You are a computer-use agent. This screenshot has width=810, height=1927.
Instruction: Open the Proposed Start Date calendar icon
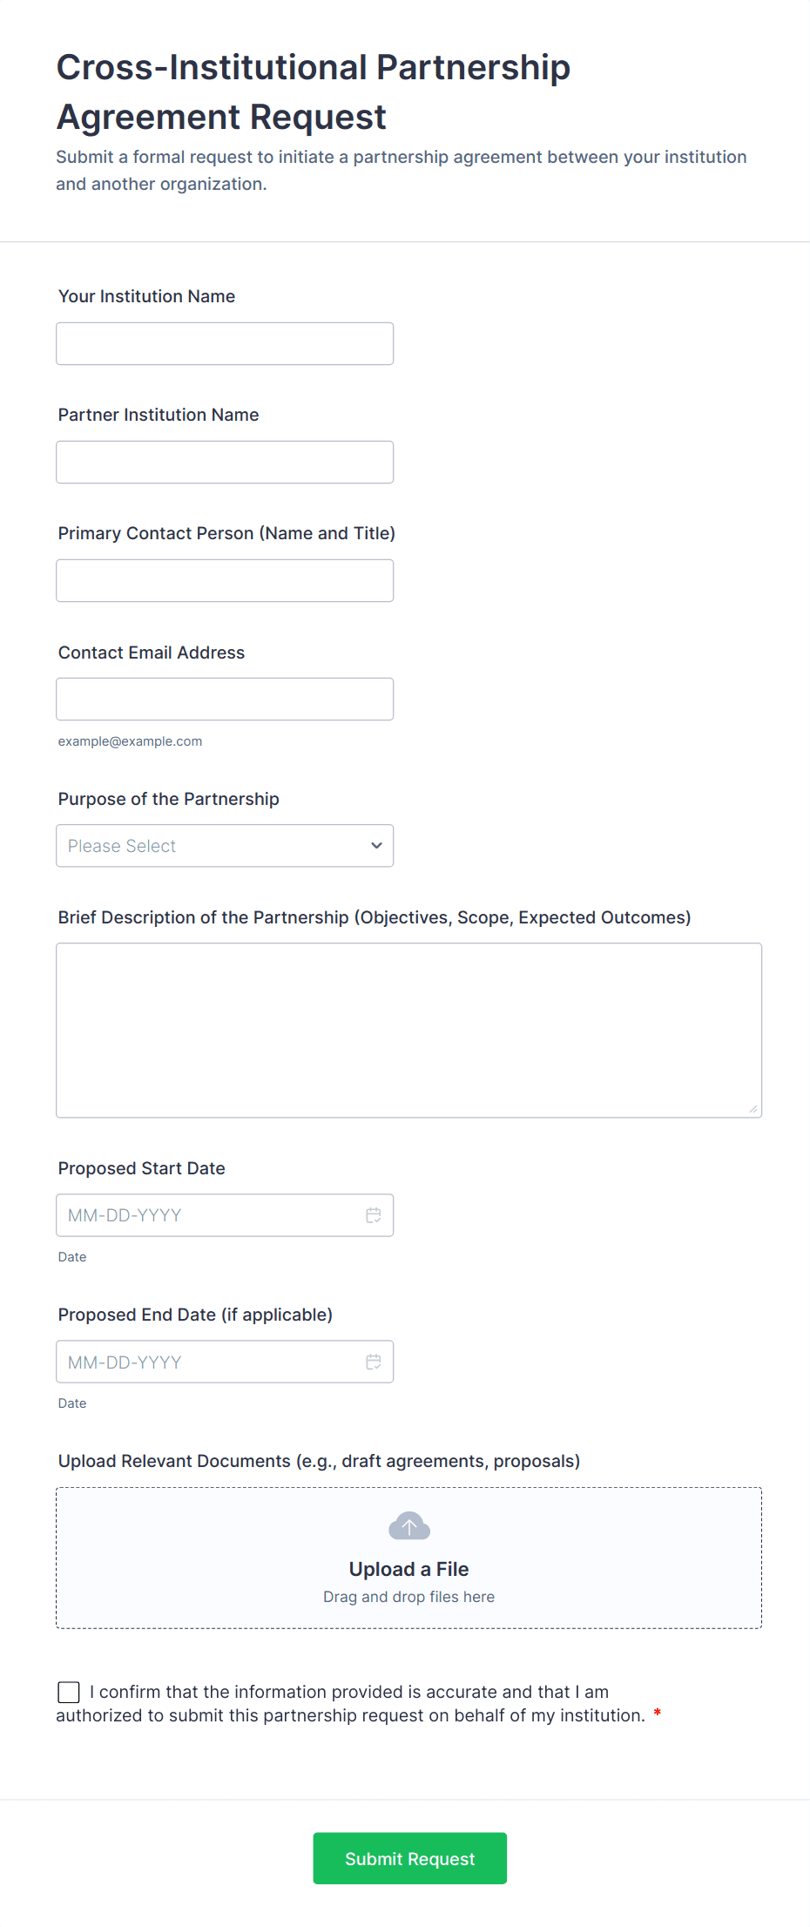click(x=374, y=1214)
